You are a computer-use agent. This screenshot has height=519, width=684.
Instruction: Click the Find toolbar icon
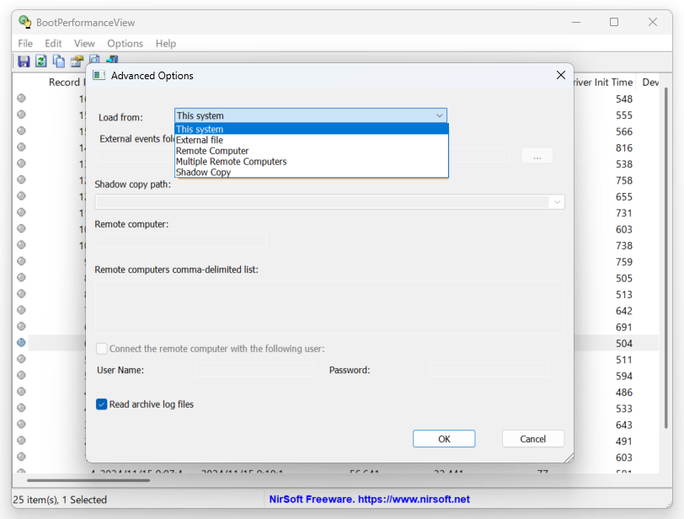pos(94,60)
